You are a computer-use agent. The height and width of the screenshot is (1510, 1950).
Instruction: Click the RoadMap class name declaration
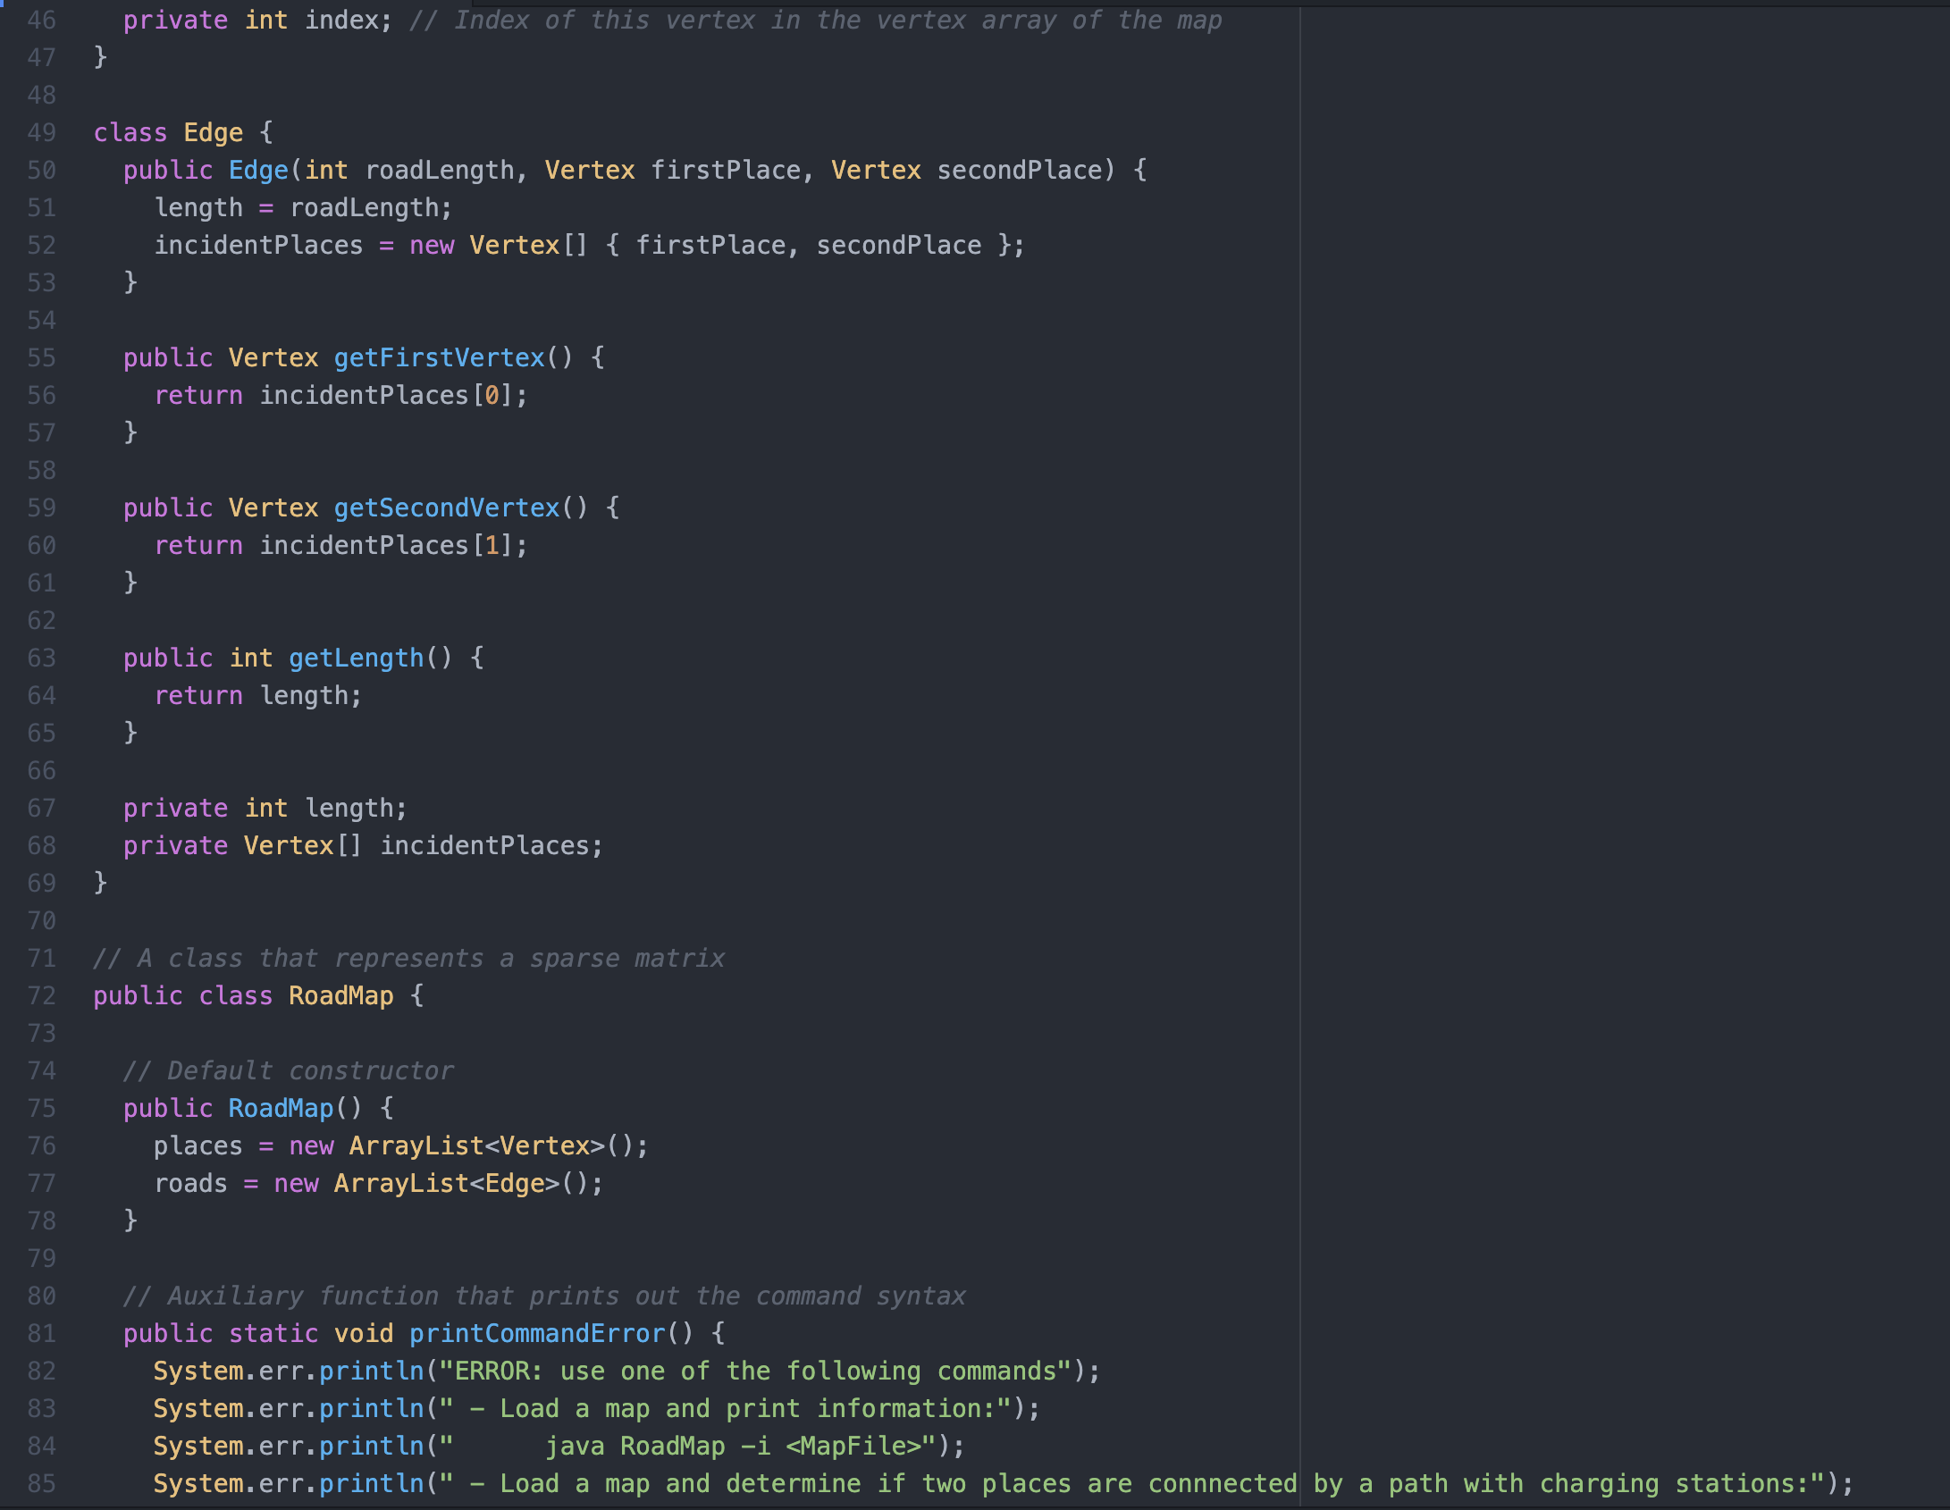click(340, 996)
